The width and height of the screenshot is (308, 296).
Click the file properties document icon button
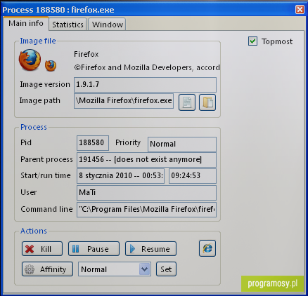coord(187,102)
